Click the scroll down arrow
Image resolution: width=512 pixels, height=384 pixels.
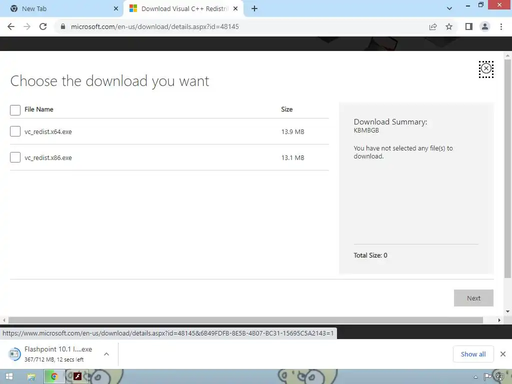pos(508,311)
